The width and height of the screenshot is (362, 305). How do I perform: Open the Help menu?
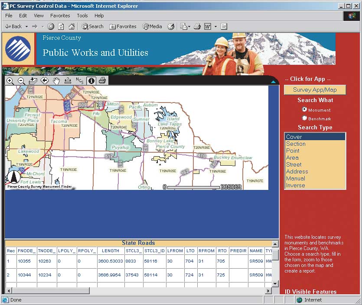[x=99, y=16]
